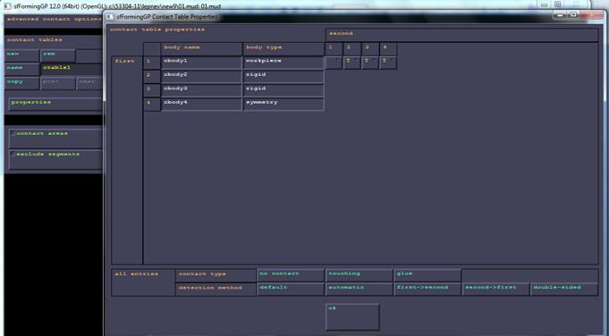This screenshot has height=336, width=609.
Task: Select the cbody1 body name row
Action: 201,63
